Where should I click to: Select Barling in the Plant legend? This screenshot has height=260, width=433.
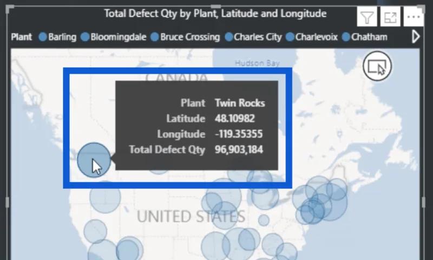pos(57,37)
